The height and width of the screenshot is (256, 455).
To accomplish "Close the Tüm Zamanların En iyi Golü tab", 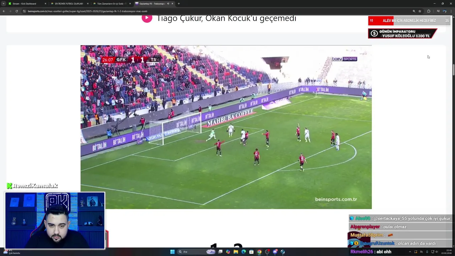I will [130, 4].
